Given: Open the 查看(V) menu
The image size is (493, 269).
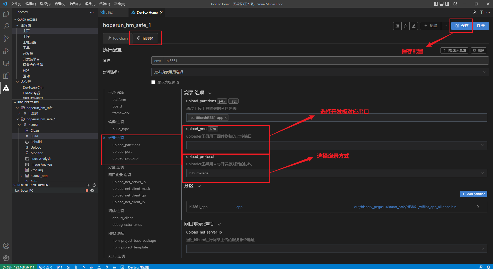Looking at the screenshot, I should pyautogui.click(x=60, y=4).
